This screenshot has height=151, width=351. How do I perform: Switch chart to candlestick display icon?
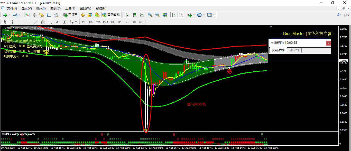coord(134,15)
